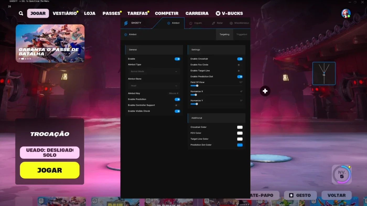Switch to the Triggerbot sub-tab
Viewport: 367px width, 206px height.
tap(242, 35)
